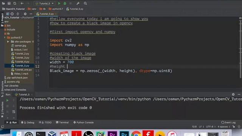The height and width of the screenshot is (136, 242).
Task: Navigate back with the left arrow
Action: pos(22,3)
